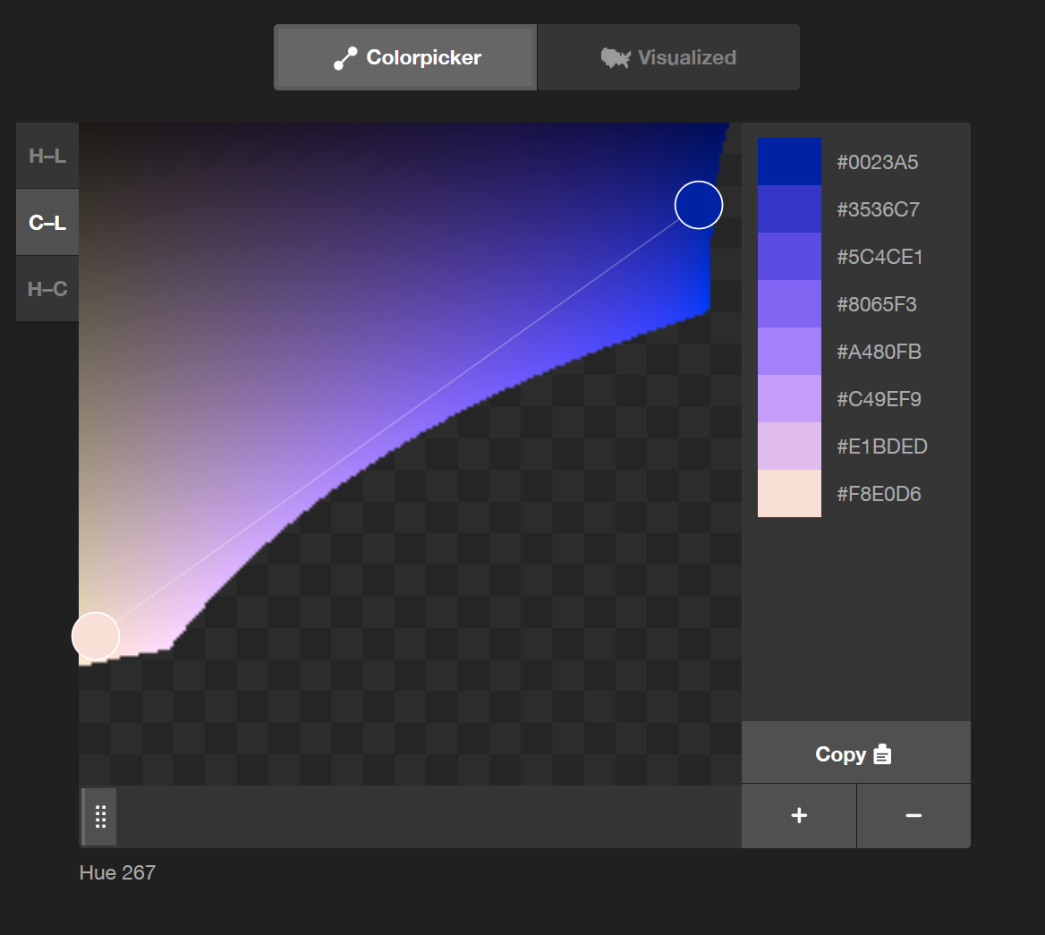Click the clipboard icon beside Copy

coord(882,754)
